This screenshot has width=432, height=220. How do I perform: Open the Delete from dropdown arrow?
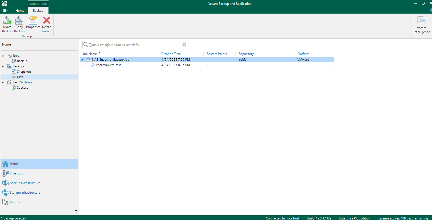(x=50, y=31)
